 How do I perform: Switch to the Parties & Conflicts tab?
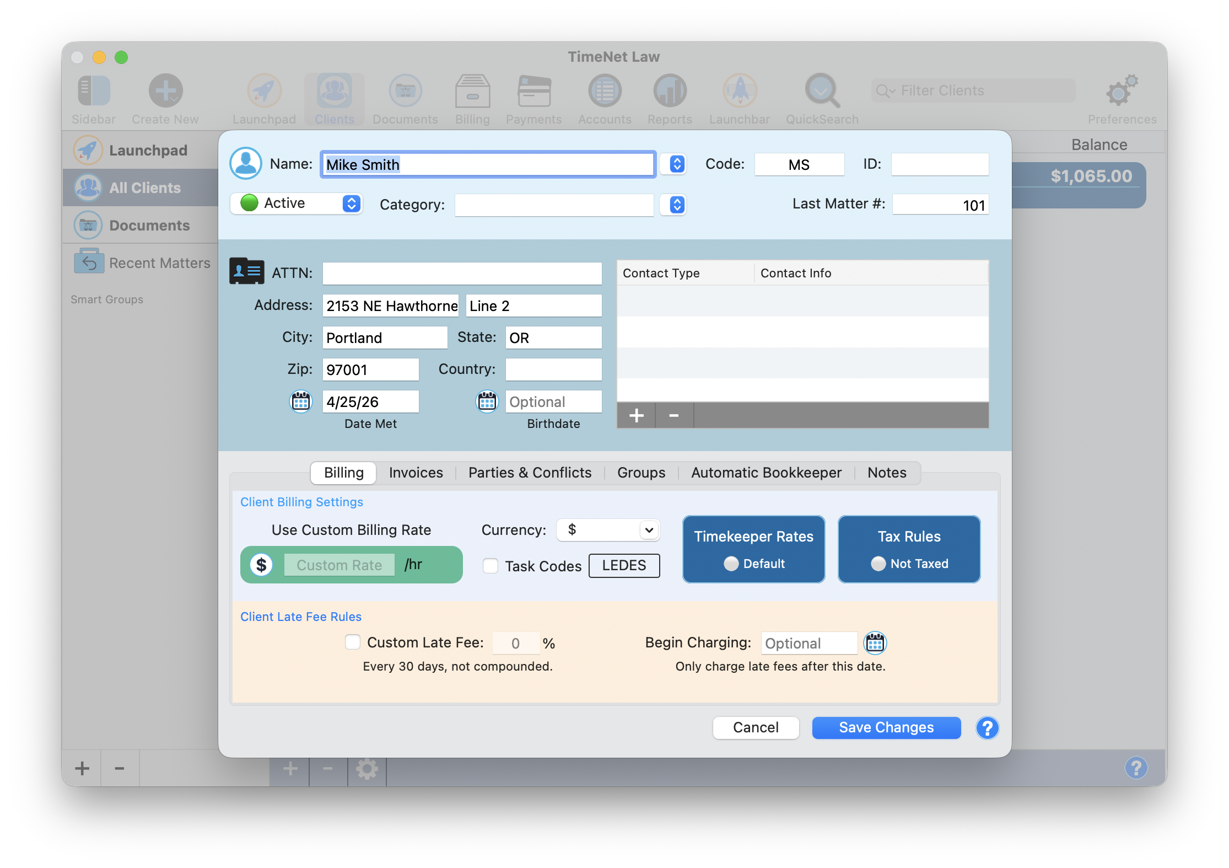point(530,473)
